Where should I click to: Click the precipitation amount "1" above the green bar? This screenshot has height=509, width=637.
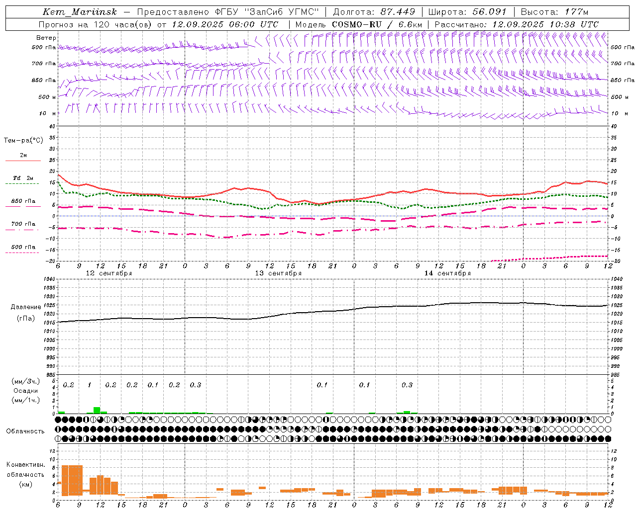point(90,385)
